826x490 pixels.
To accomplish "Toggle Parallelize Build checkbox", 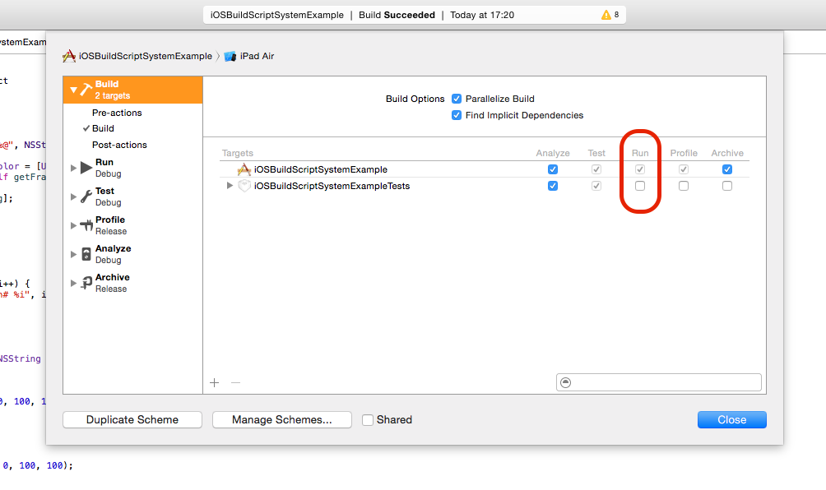I will (x=457, y=99).
